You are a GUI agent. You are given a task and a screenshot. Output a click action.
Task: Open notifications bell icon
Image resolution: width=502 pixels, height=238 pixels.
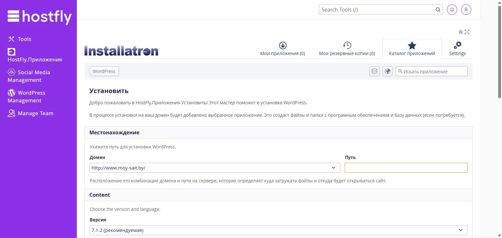[452, 10]
